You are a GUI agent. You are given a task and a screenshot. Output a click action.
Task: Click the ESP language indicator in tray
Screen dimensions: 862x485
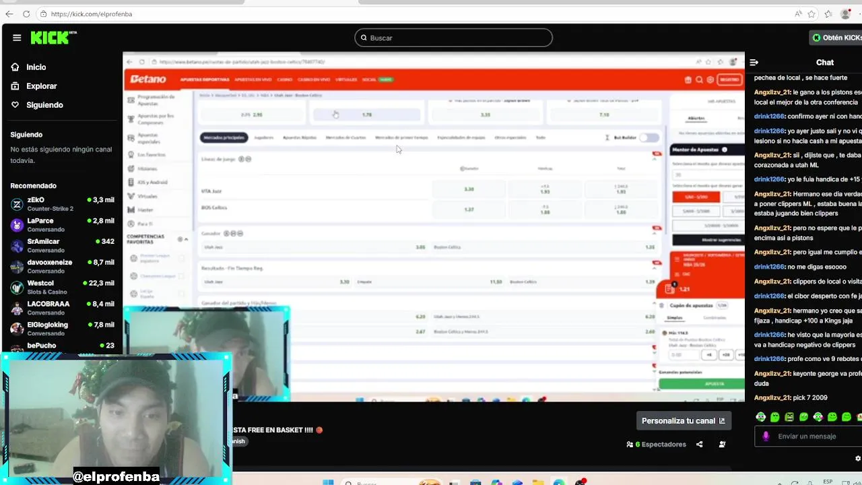tap(828, 482)
